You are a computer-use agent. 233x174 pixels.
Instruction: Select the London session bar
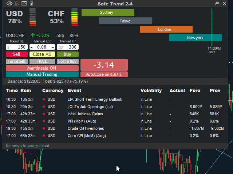(166, 29)
